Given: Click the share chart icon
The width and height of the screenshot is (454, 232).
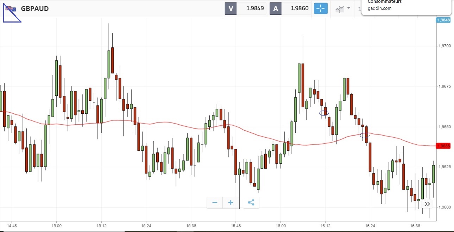Looking at the screenshot, I should pyautogui.click(x=251, y=202).
